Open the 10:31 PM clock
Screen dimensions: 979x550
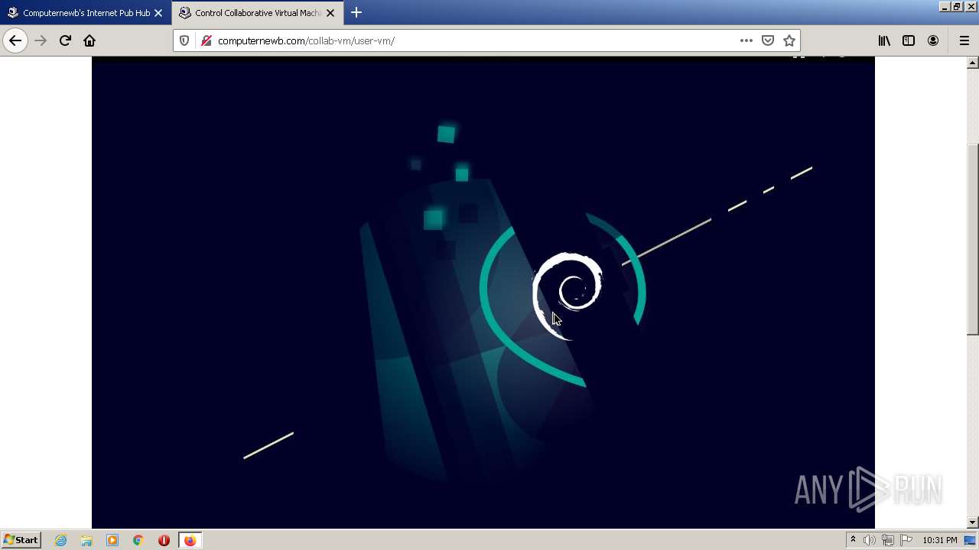[x=940, y=540]
